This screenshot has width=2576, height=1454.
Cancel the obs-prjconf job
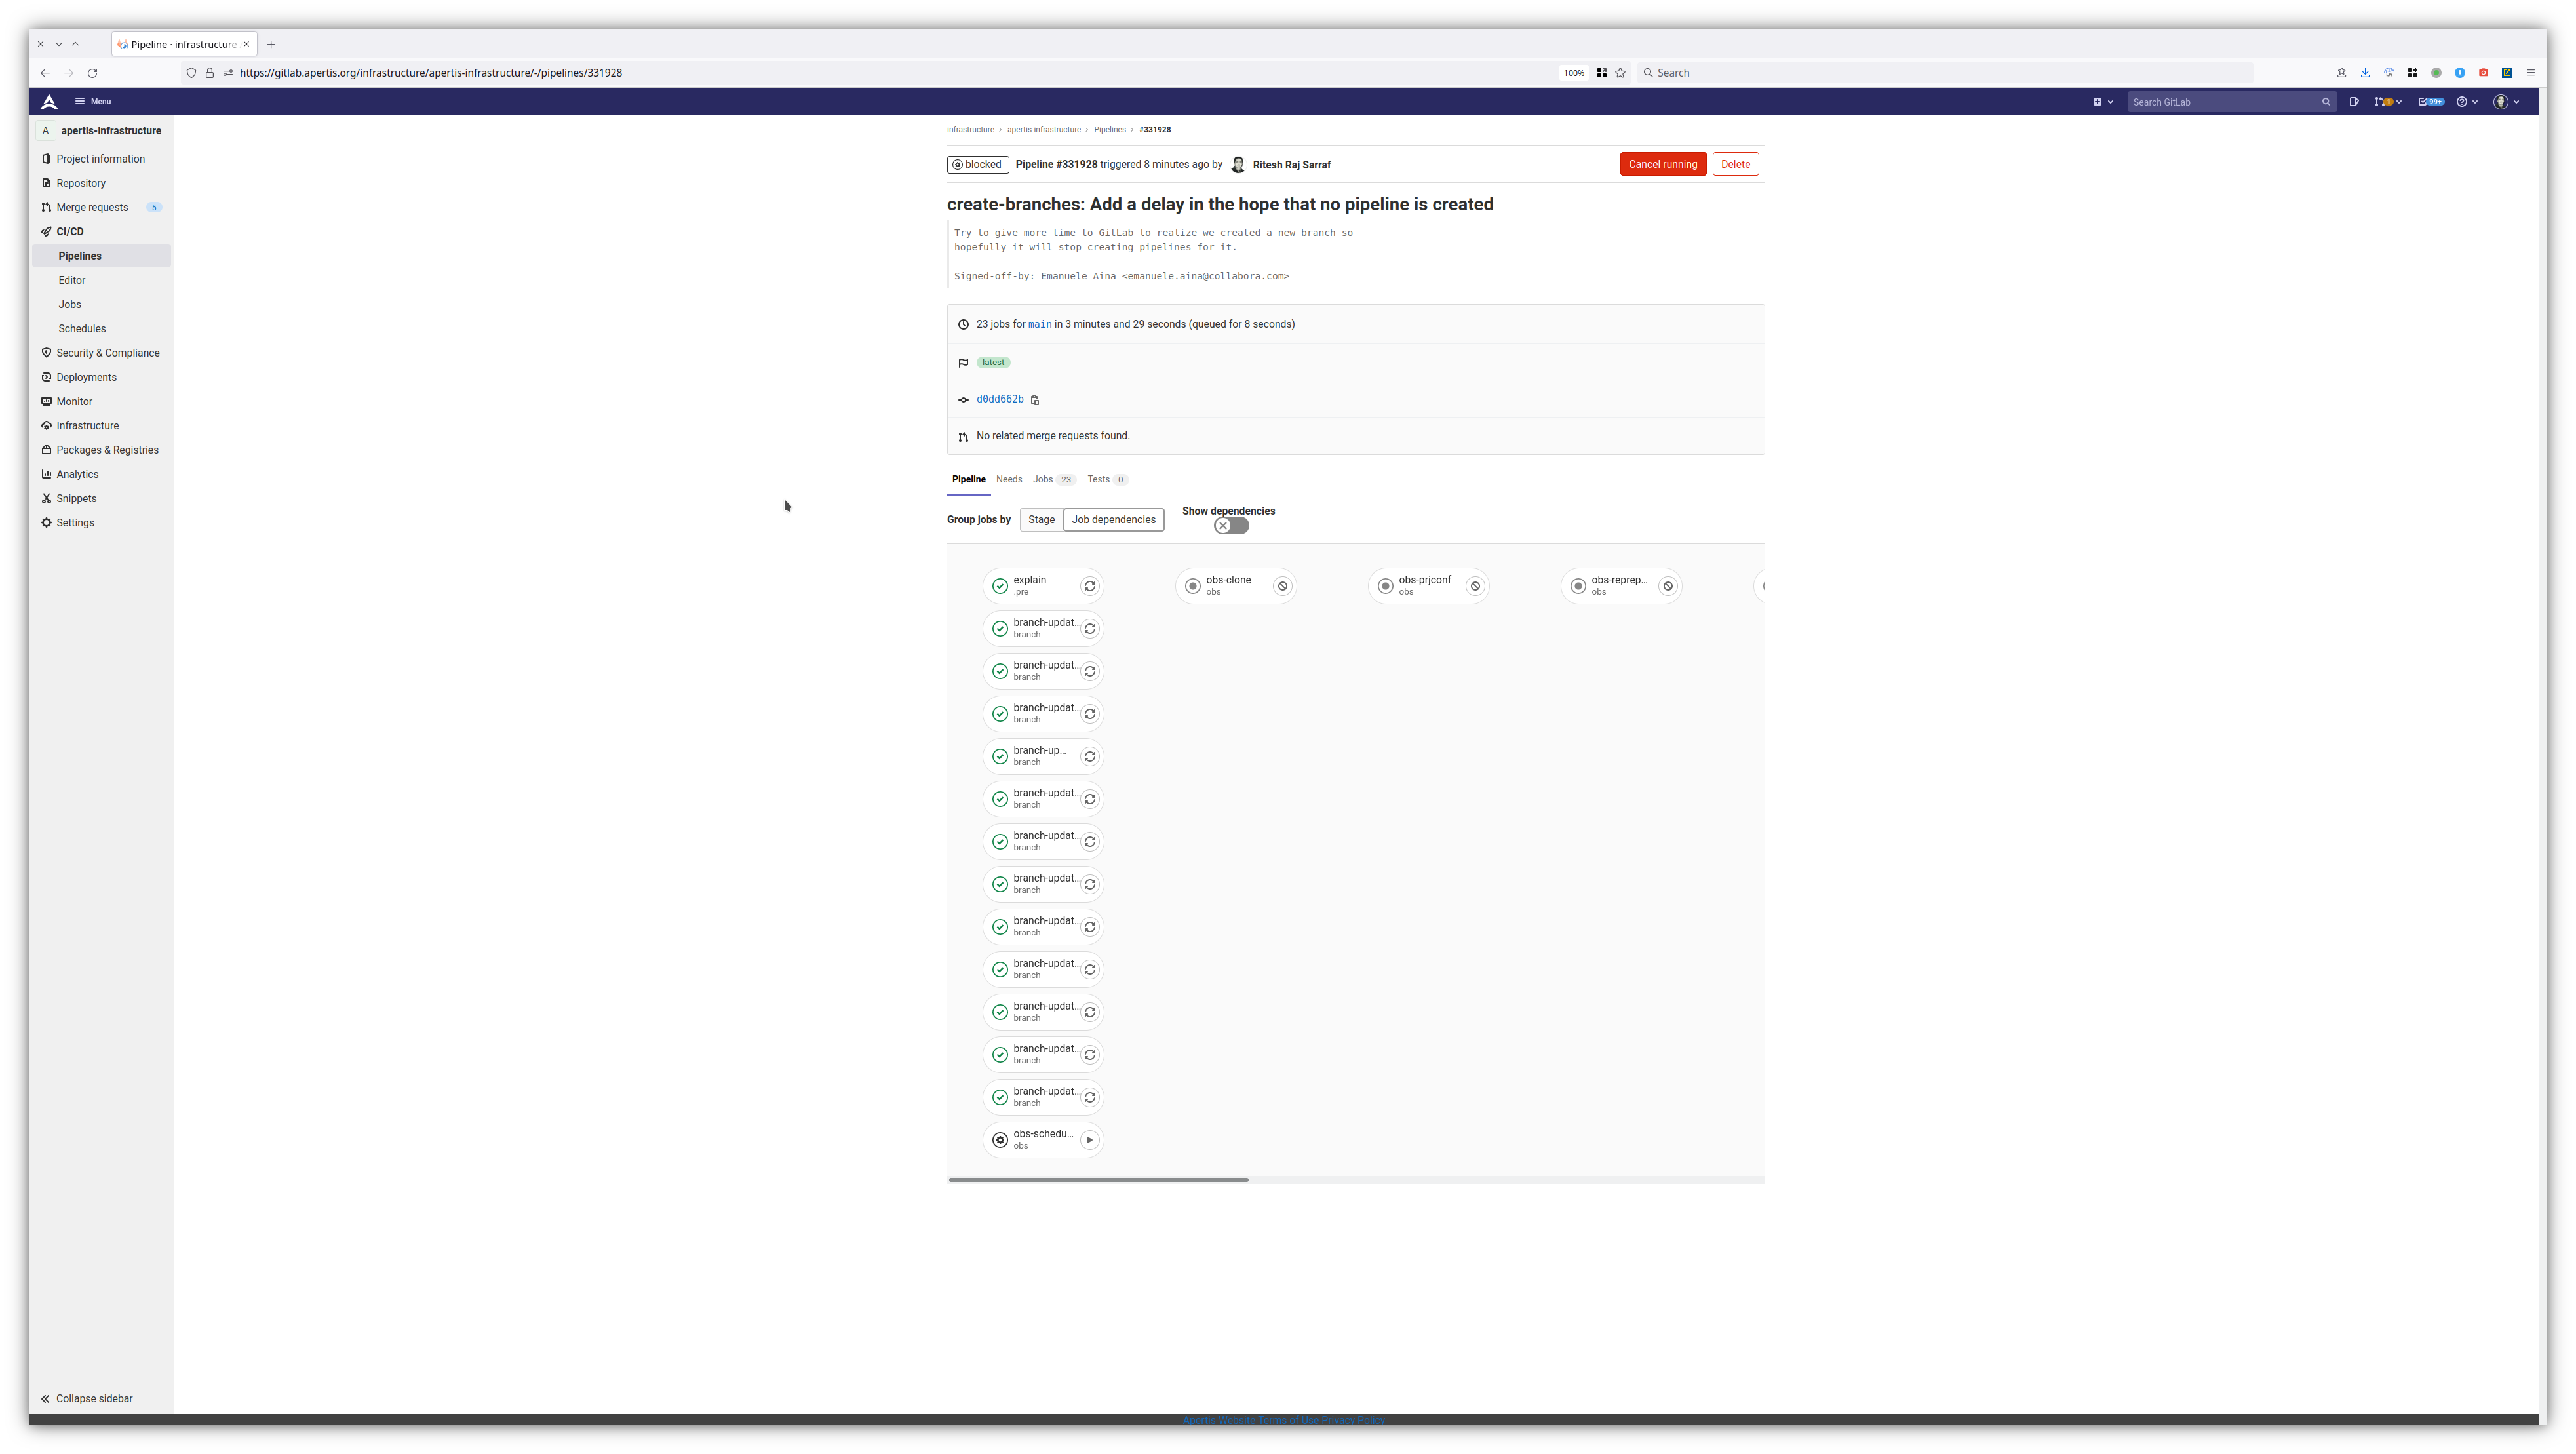click(x=1475, y=586)
